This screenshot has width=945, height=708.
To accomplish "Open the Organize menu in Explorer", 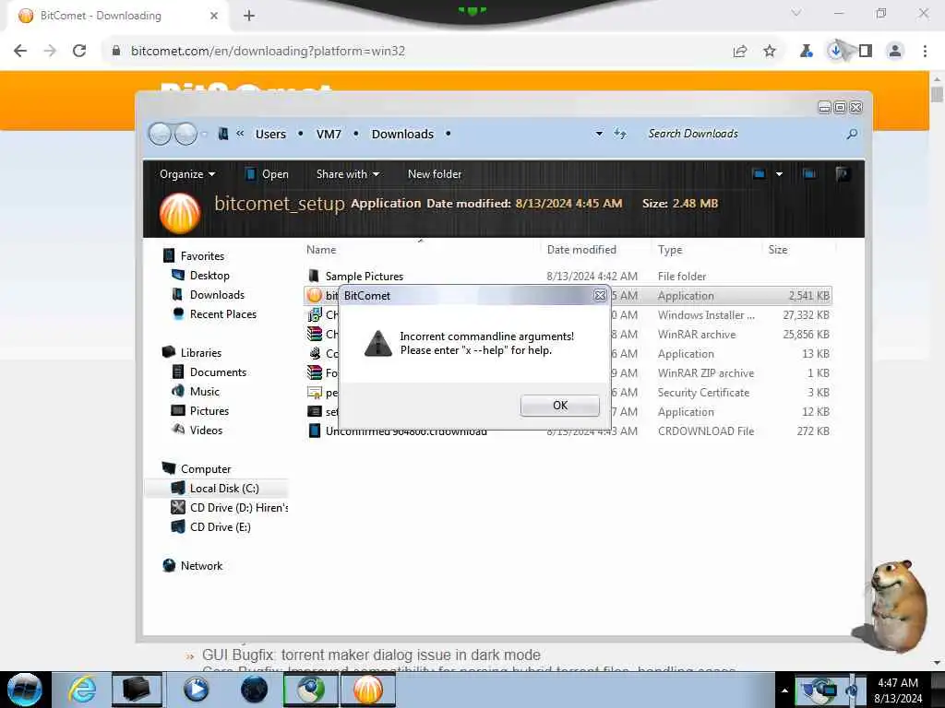I will 187,174.
